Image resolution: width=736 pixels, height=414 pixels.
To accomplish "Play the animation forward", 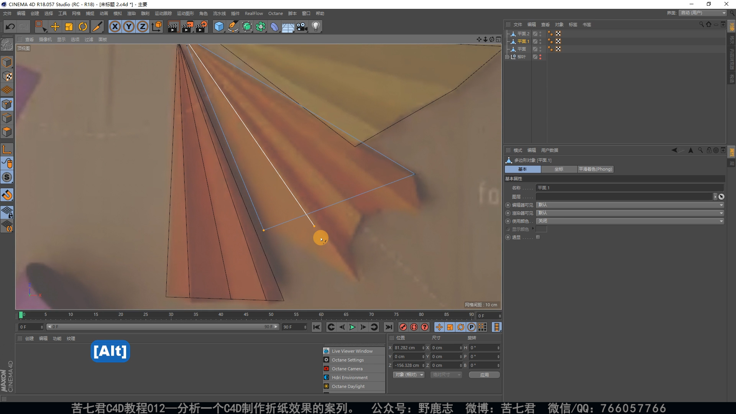I will [x=352, y=327].
